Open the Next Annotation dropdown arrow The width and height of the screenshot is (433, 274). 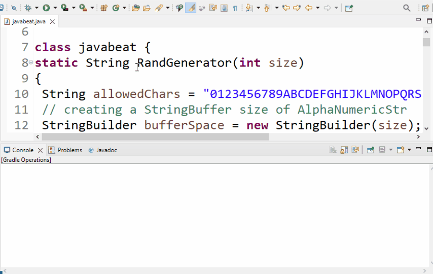258,8
